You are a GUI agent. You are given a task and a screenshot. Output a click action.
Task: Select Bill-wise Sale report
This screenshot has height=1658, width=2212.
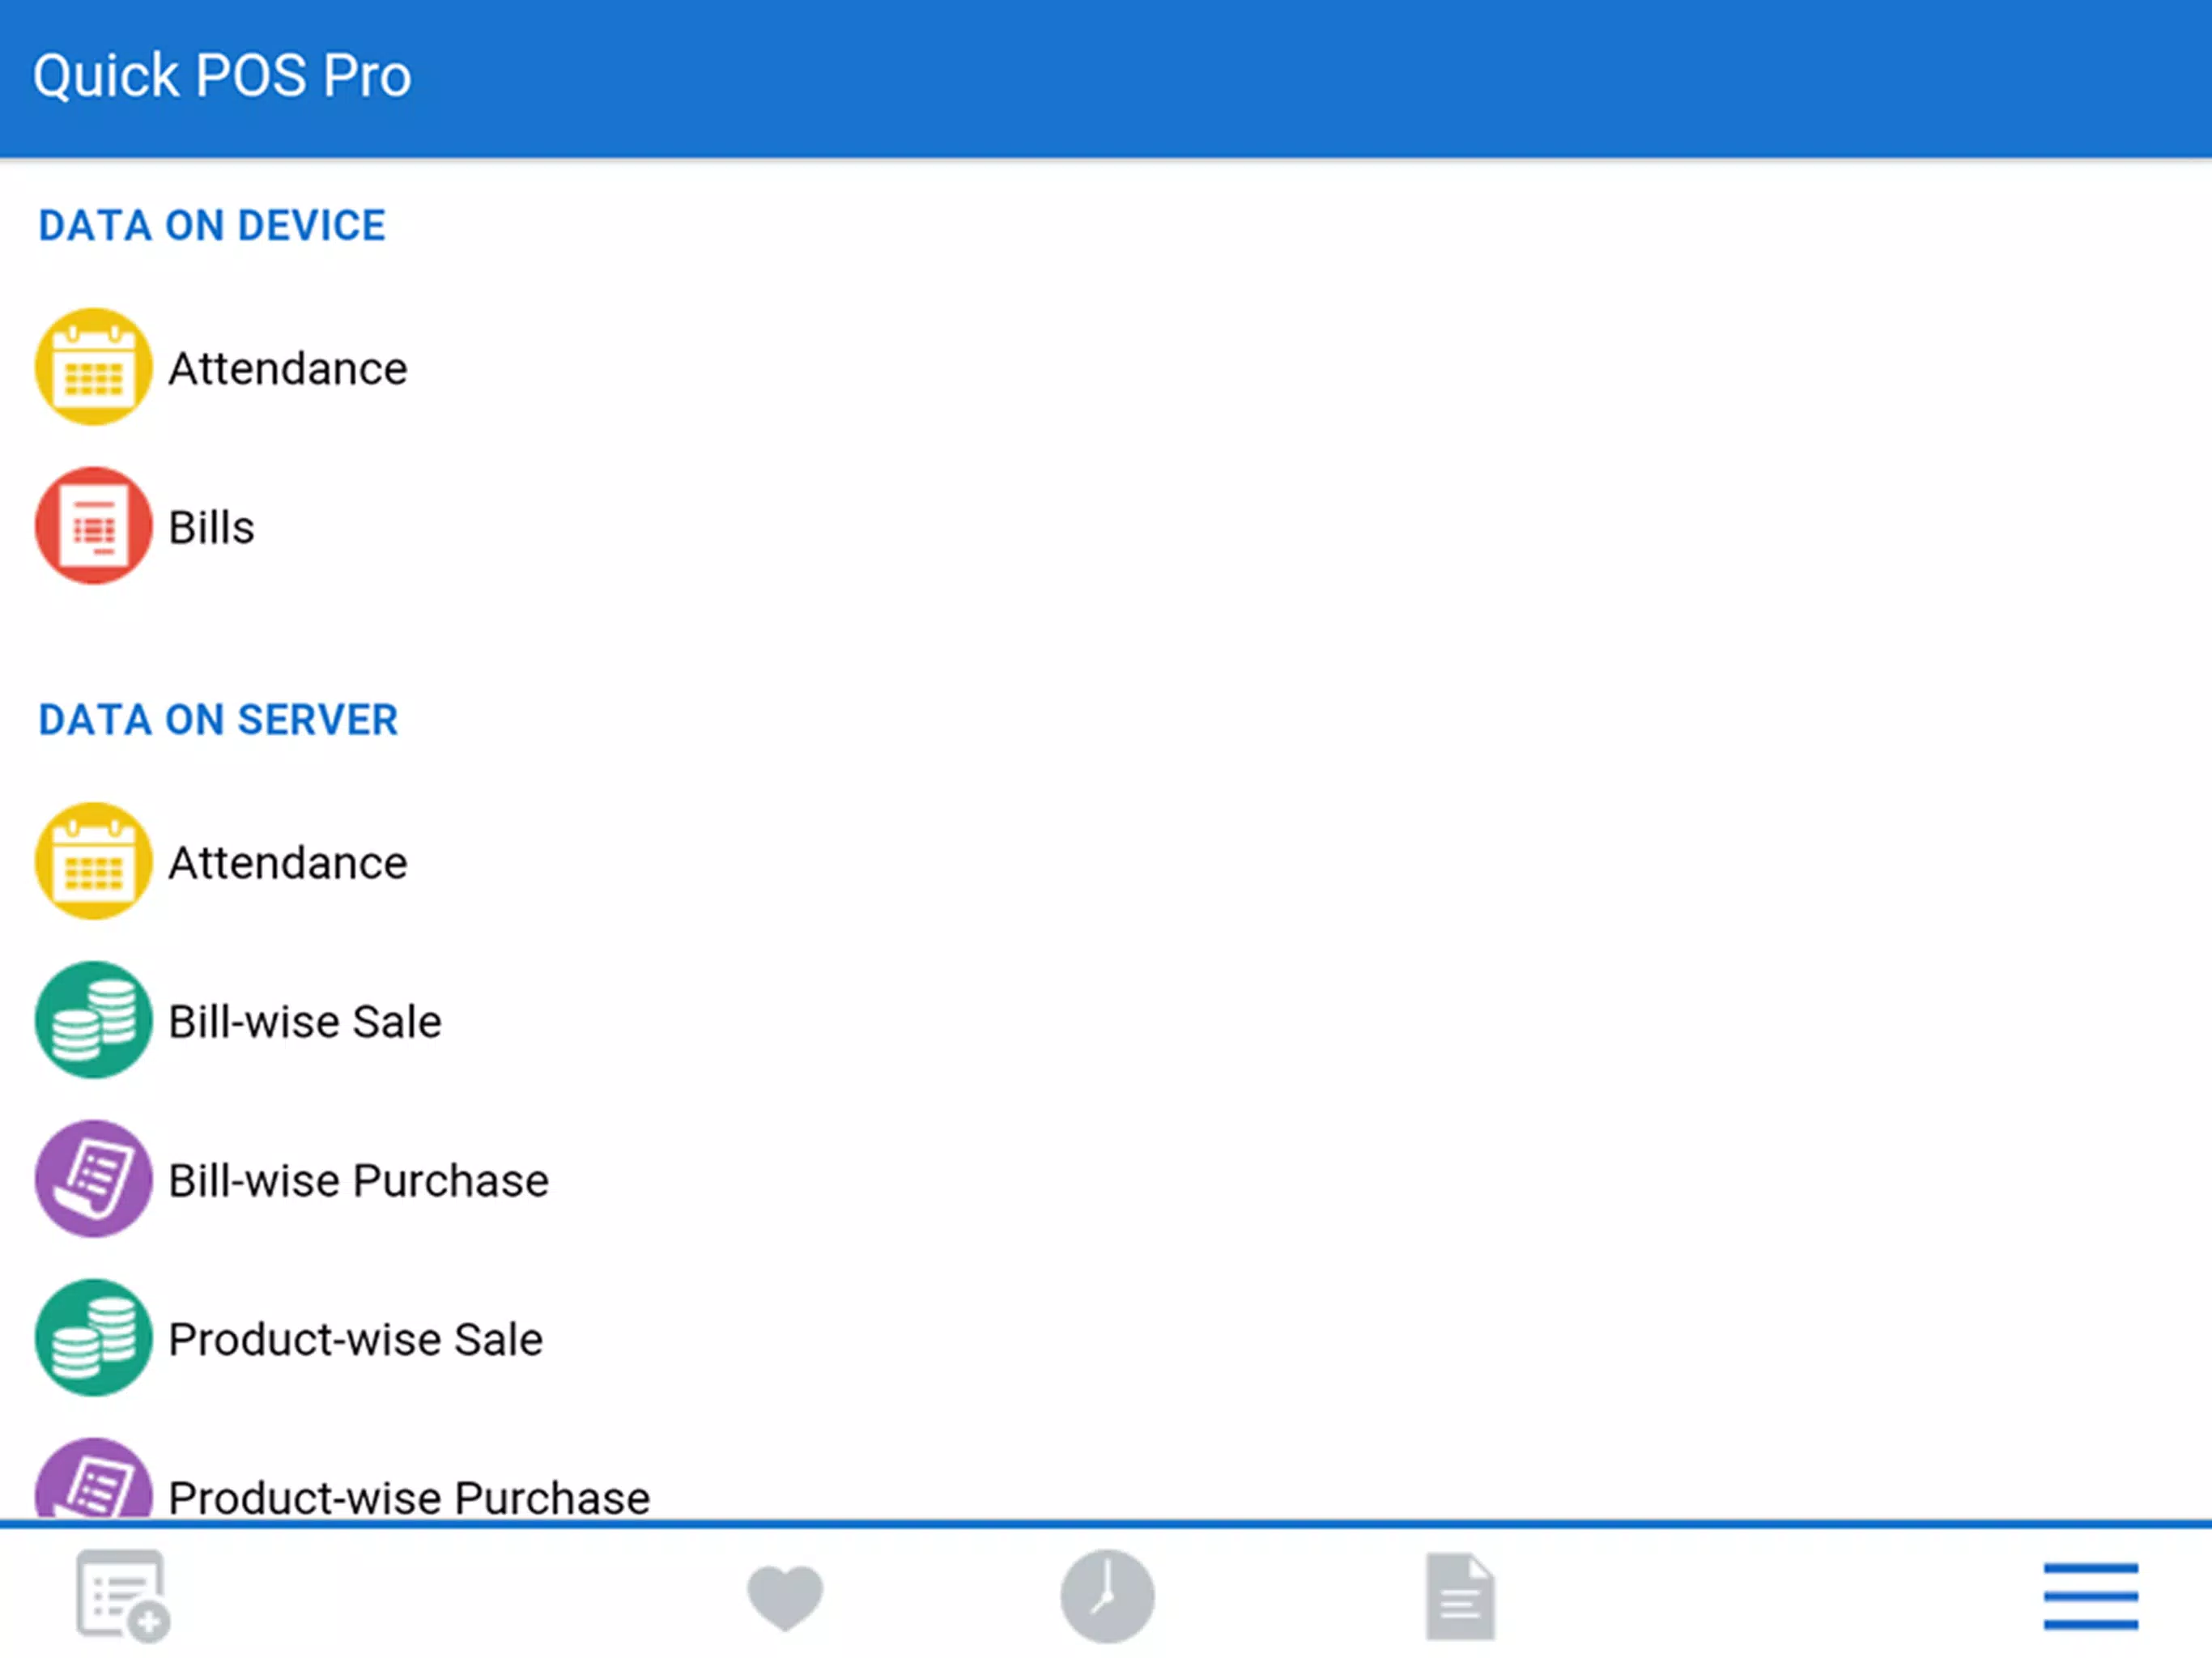point(1106,1021)
